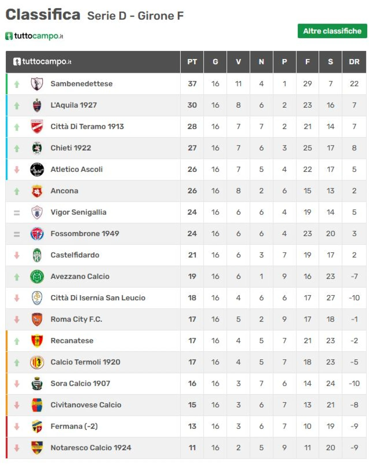This screenshot has width=369, height=467.
Task: Open the Città Di Isernia San Leucio link
Action: (x=98, y=298)
